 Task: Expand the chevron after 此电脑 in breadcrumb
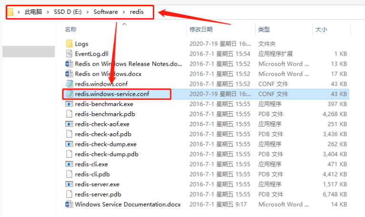click(x=48, y=12)
